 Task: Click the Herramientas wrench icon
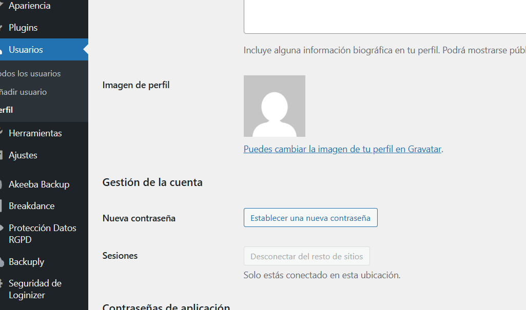click(x=2, y=133)
